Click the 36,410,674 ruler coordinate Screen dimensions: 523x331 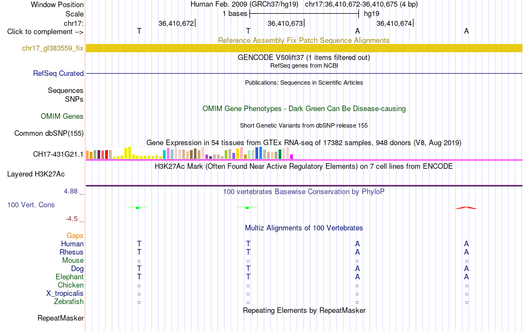coord(394,23)
